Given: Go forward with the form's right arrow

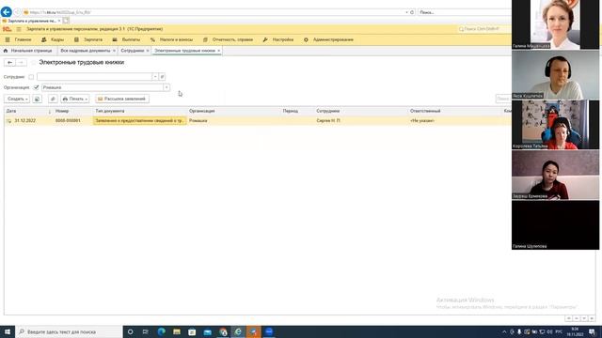Looking at the screenshot, I should point(21,63).
